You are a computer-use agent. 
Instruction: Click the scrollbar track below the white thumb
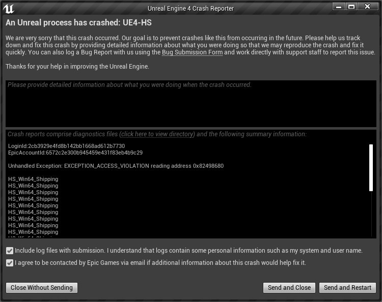pos(371,214)
